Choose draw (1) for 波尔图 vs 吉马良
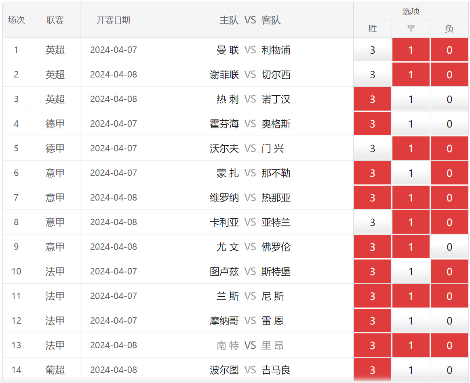The image size is (470, 383). pyautogui.click(x=411, y=370)
